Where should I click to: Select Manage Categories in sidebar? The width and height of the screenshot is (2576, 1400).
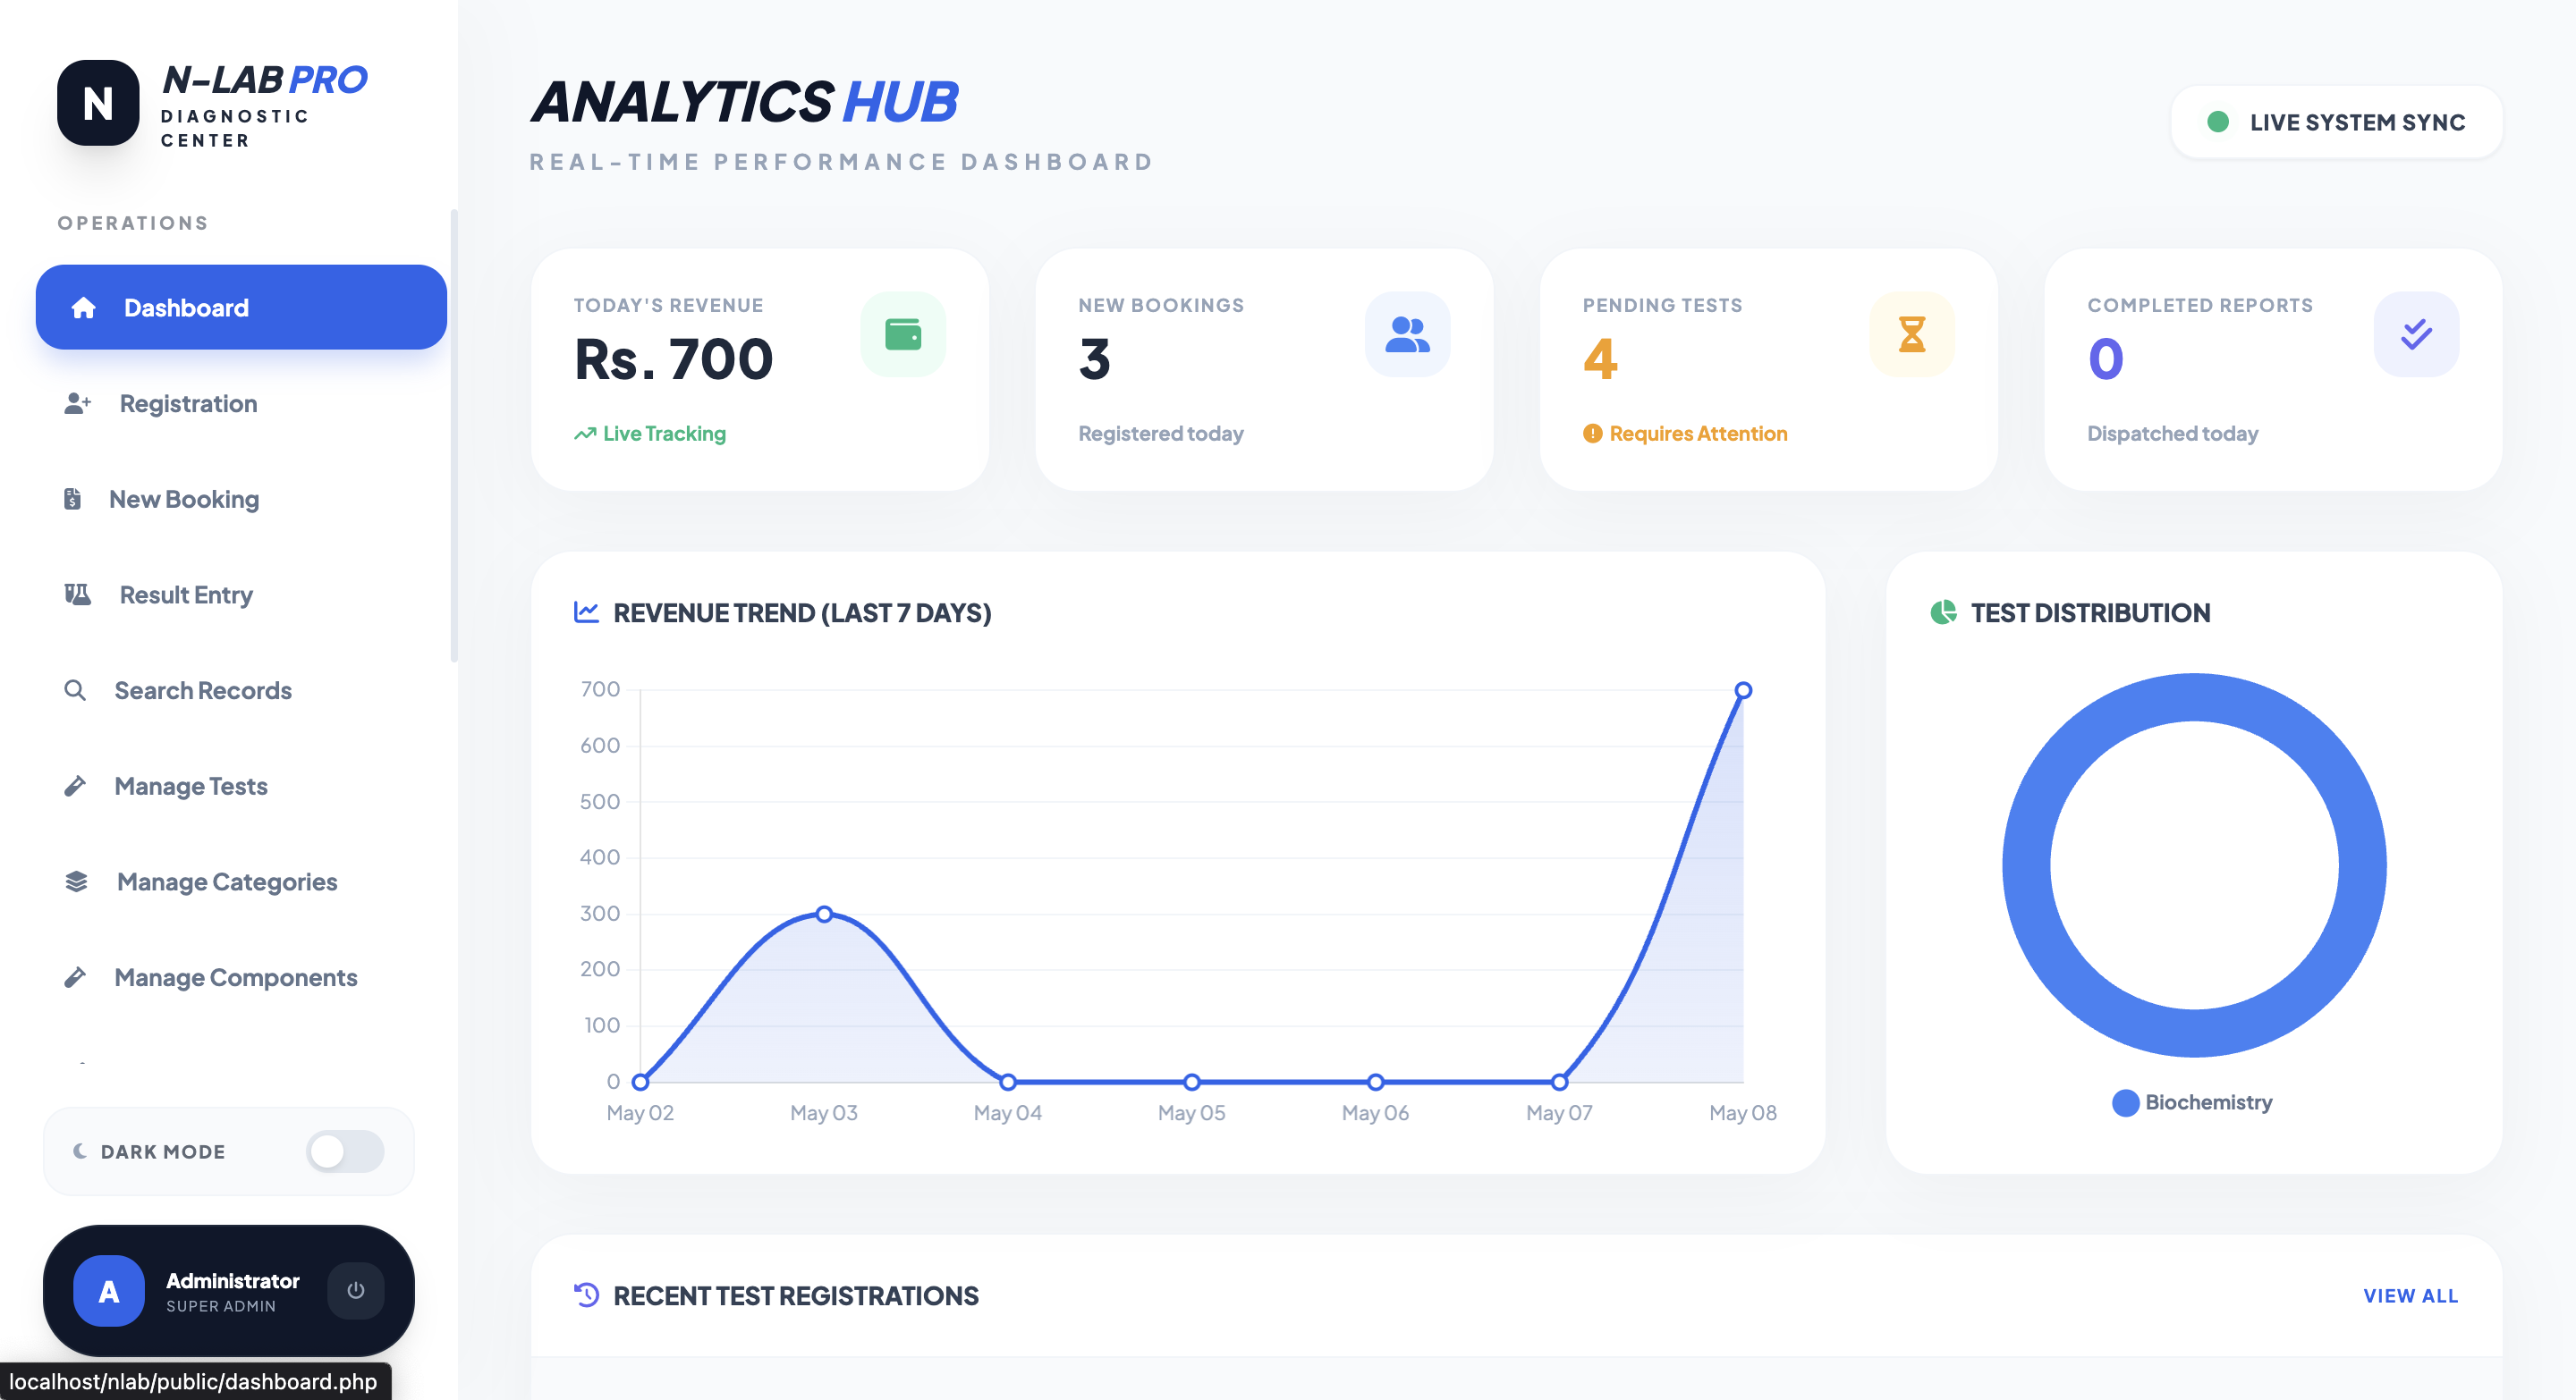tap(241, 882)
